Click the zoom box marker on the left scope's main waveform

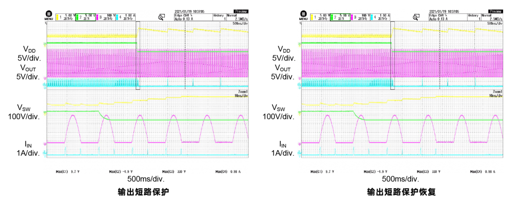point(138,55)
